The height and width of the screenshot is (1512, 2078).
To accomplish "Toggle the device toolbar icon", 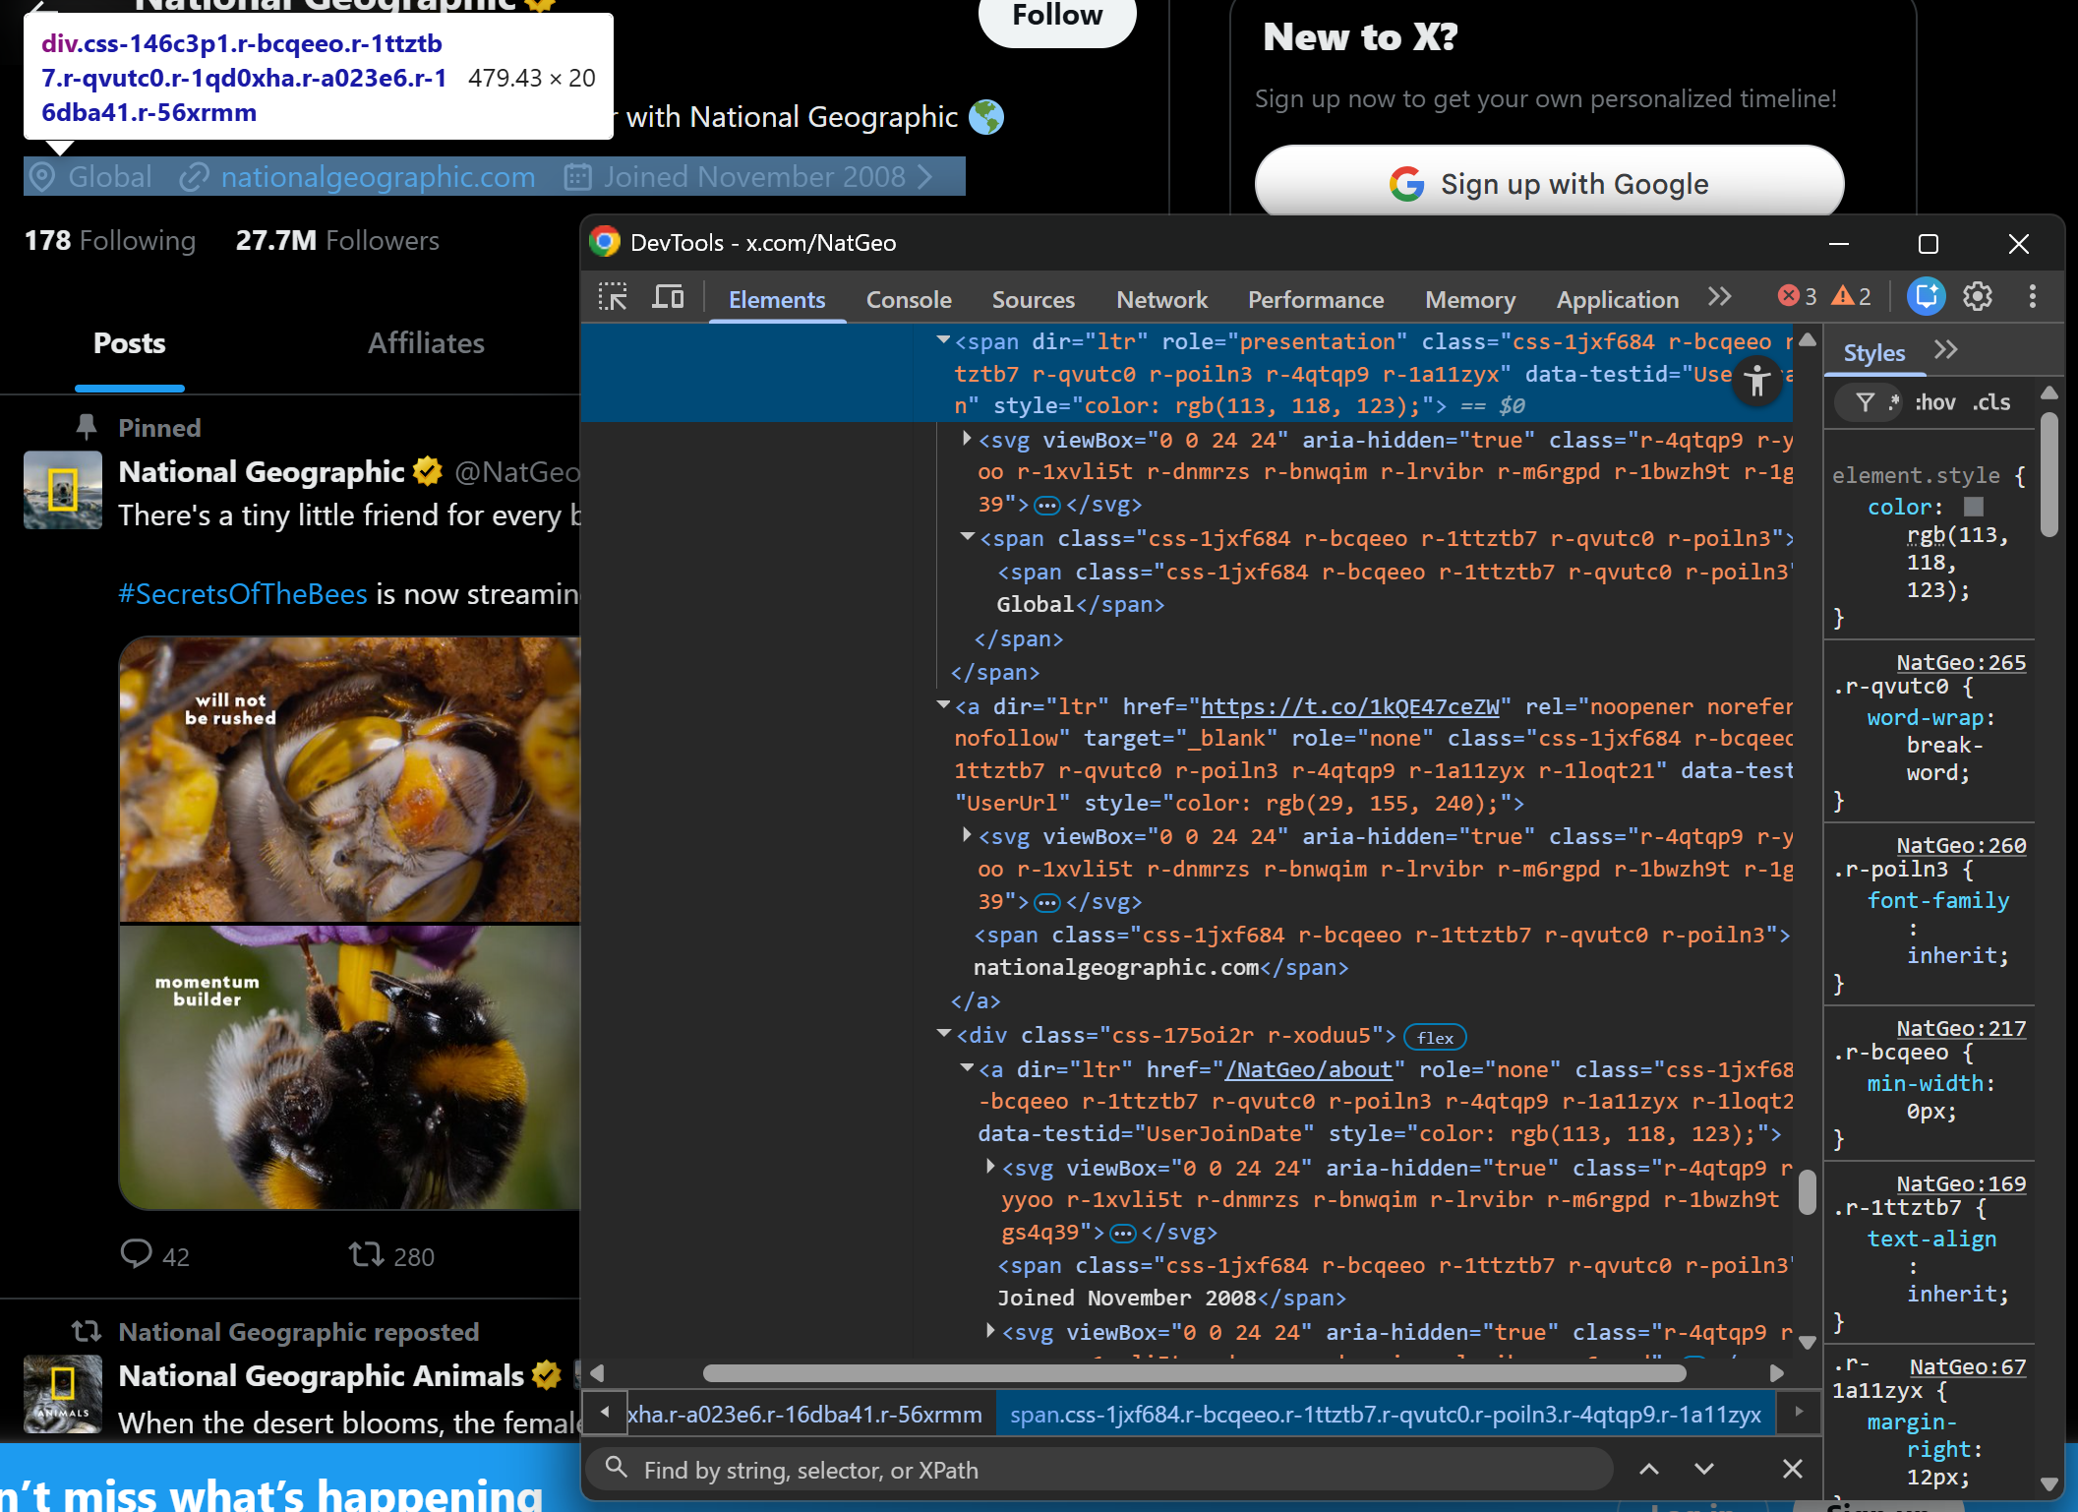I will click(x=669, y=297).
